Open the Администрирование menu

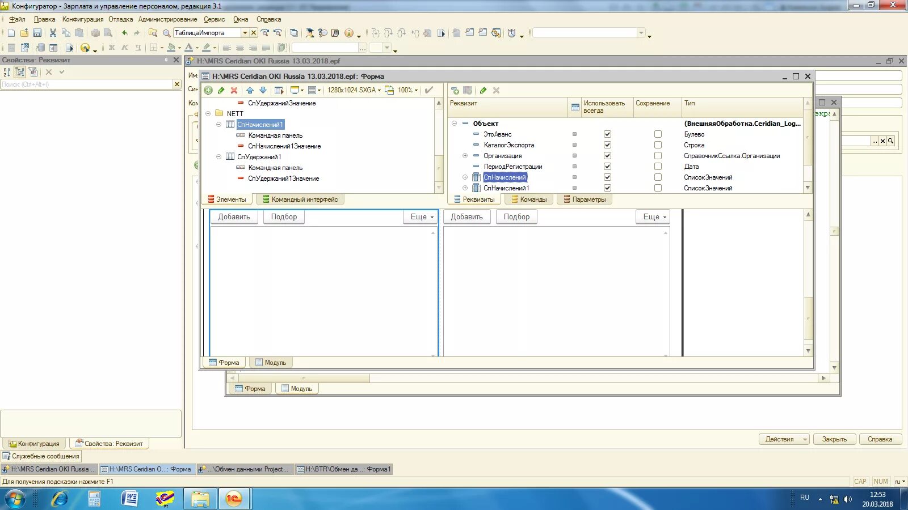(x=168, y=19)
